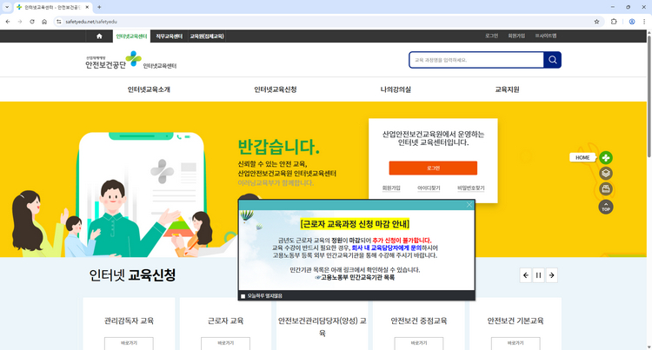Open 고용노동부 민간교육기관 목록 link

tap(357, 277)
